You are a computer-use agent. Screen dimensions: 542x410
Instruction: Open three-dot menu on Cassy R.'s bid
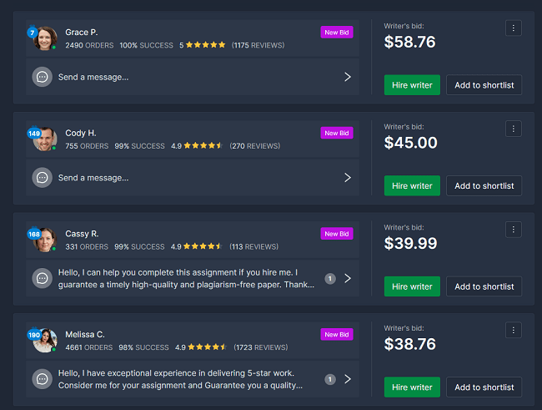513,230
